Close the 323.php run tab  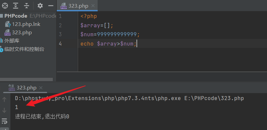point(41,88)
